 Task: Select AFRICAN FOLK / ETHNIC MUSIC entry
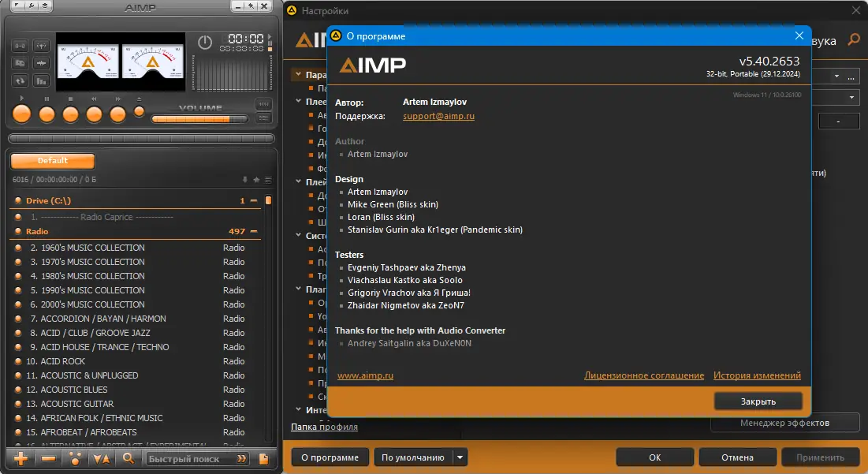pyautogui.click(x=136, y=418)
